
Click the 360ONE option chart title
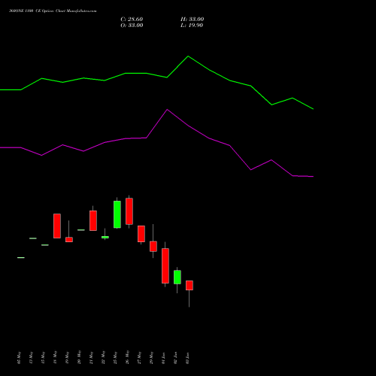coord(53,11)
